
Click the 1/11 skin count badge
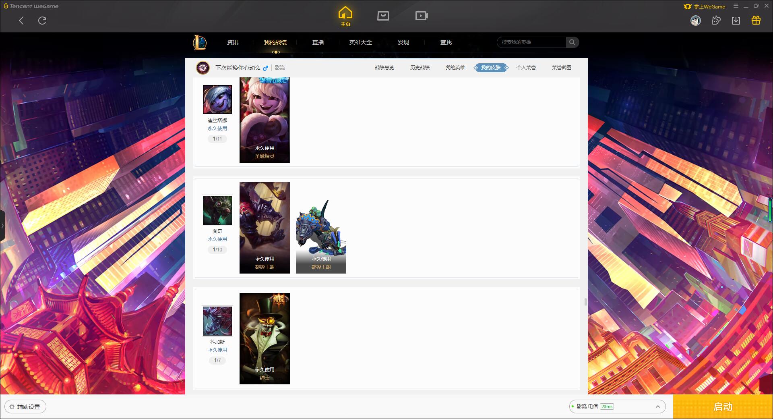coord(217,139)
